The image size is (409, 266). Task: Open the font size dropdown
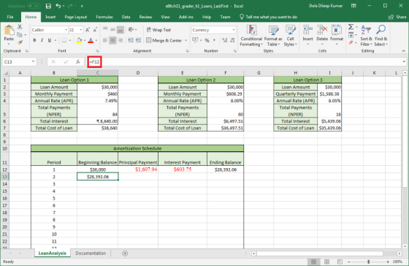[x=81, y=30]
